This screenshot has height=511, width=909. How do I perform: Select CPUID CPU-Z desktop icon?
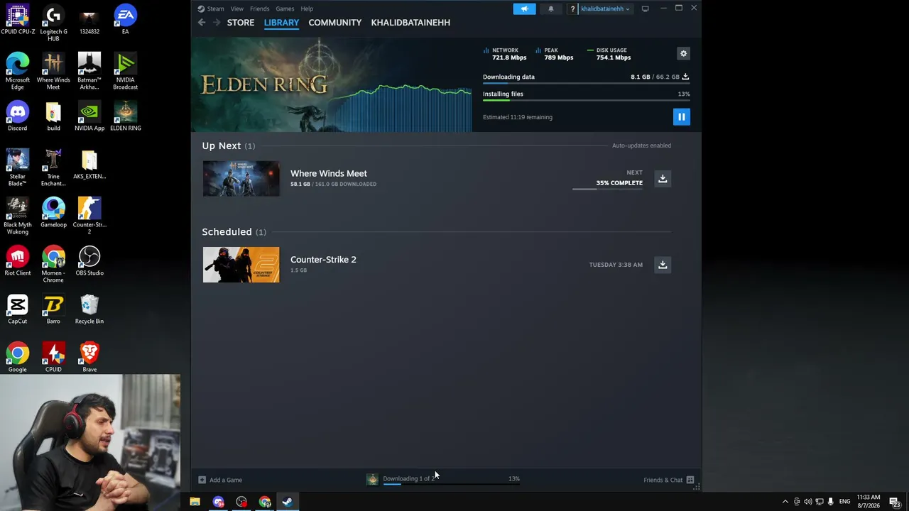[x=18, y=21]
